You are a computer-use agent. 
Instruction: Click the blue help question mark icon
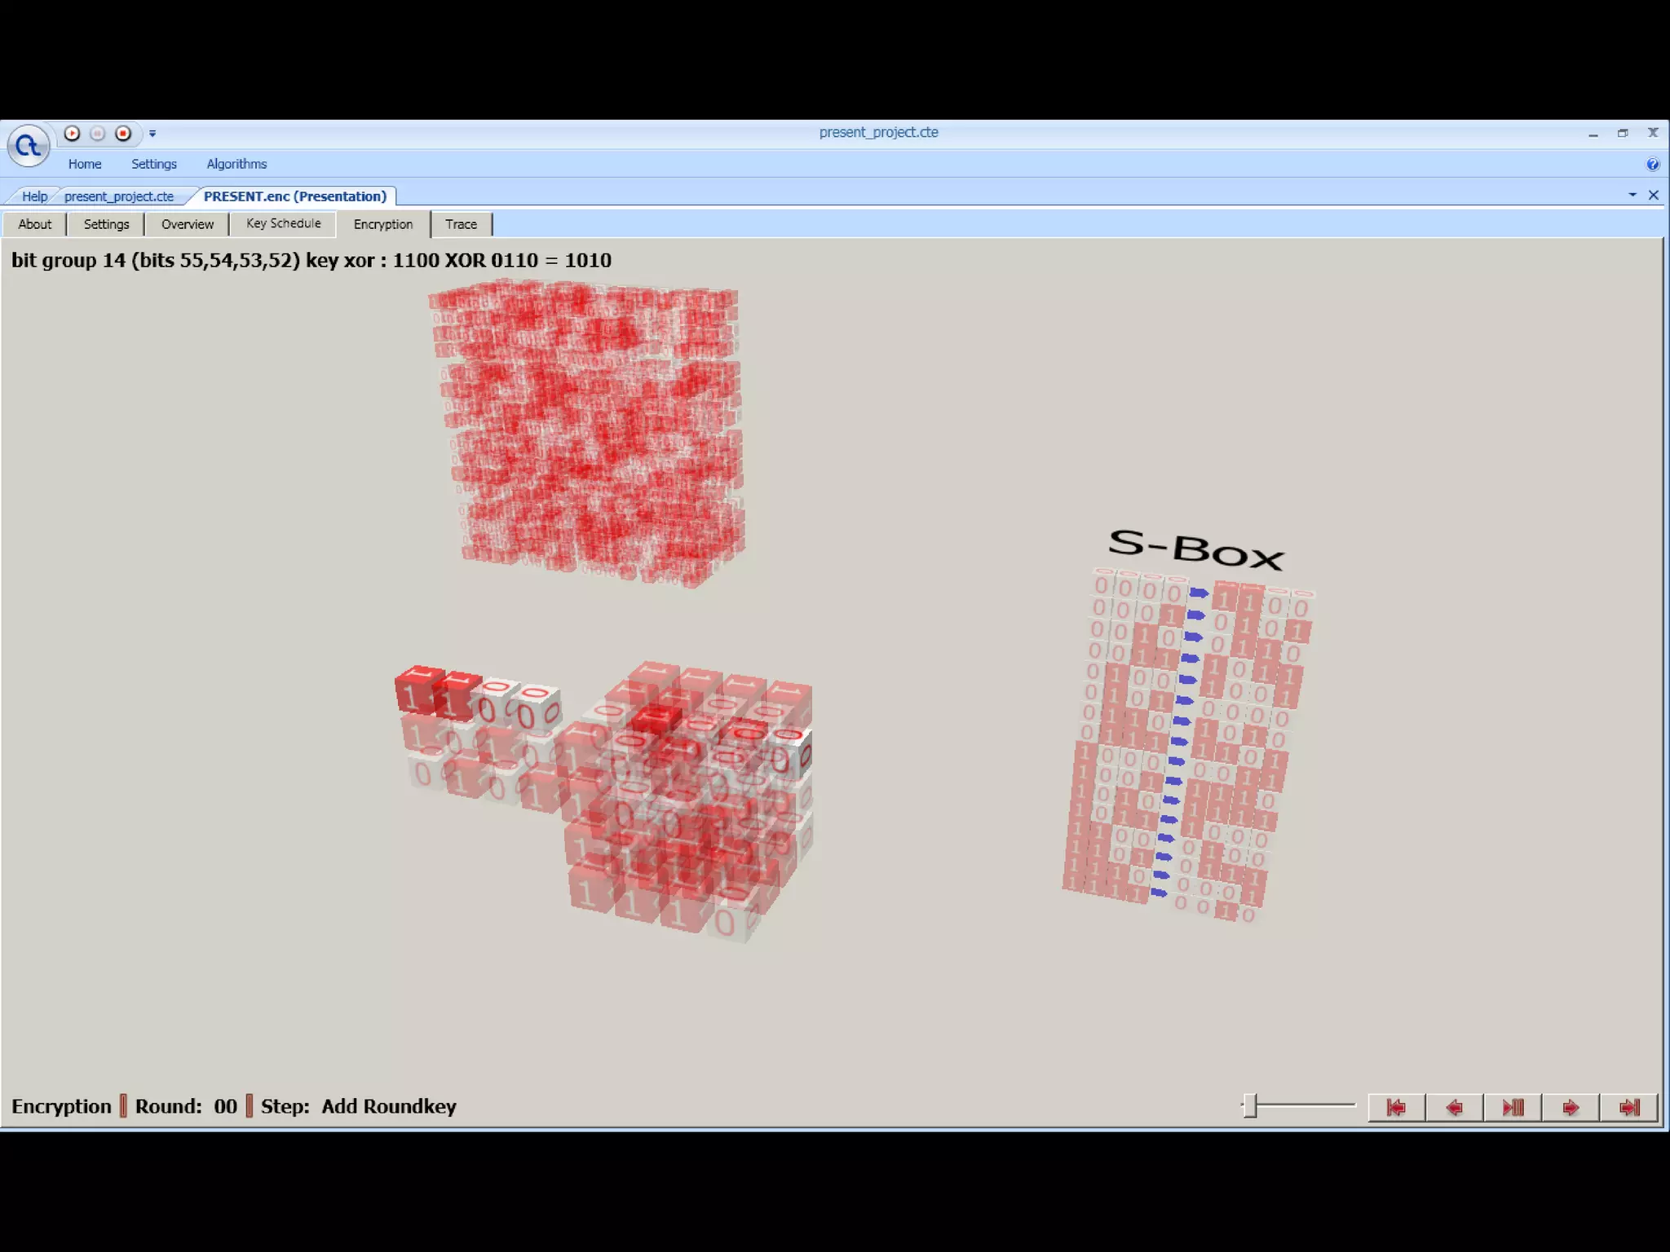pyautogui.click(x=1652, y=165)
